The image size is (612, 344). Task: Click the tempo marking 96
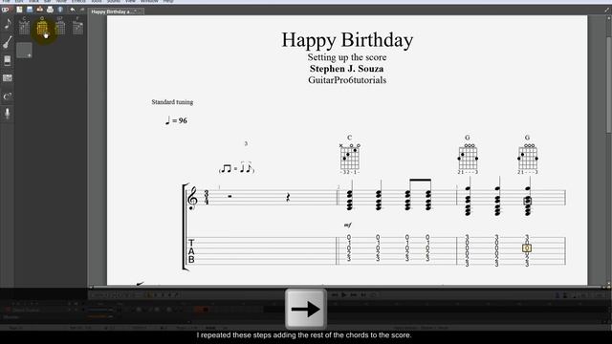pyautogui.click(x=176, y=120)
